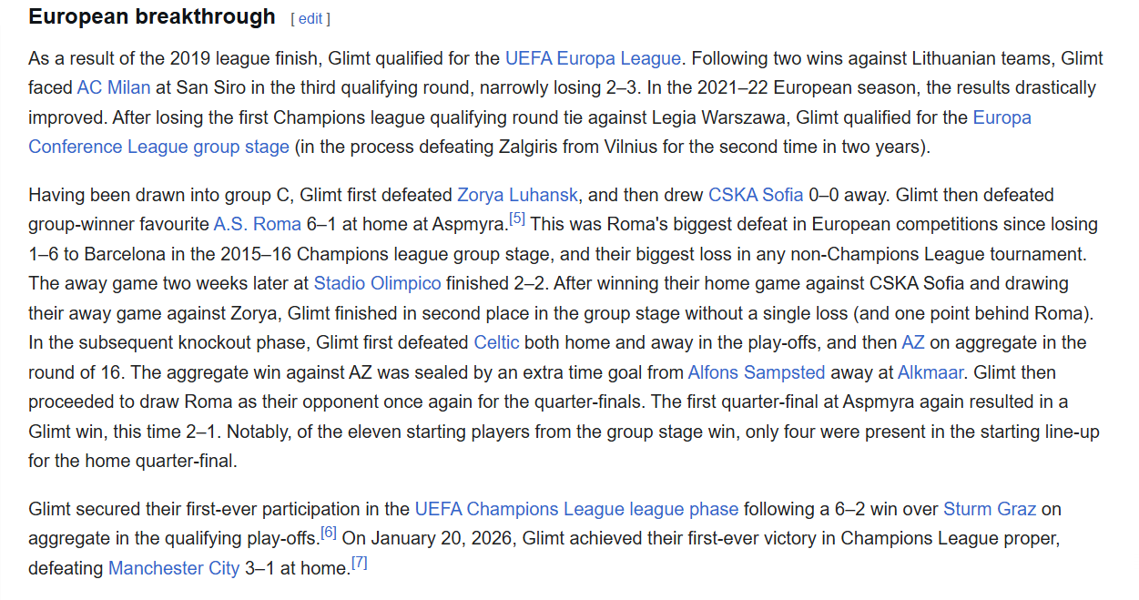Click the European breakthrough section heading
This screenshot has width=1139, height=600.
(152, 16)
